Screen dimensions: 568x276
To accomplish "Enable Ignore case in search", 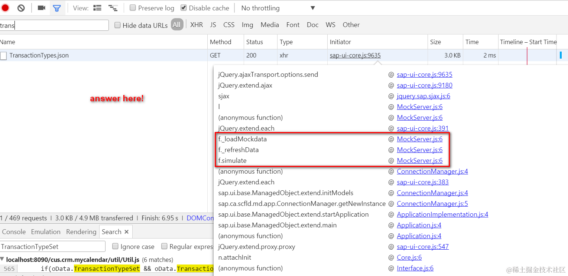I will click(115, 246).
